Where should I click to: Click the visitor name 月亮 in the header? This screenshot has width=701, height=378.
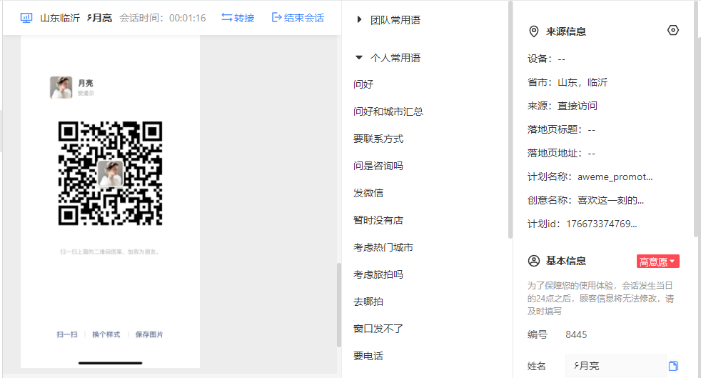click(x=99, y=18)
